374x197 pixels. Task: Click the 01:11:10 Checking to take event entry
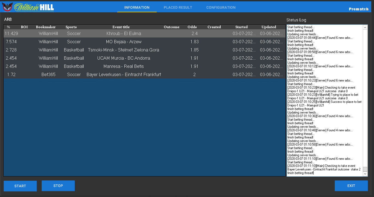click(324, 167)
